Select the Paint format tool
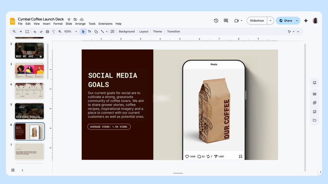 point(54,31)
